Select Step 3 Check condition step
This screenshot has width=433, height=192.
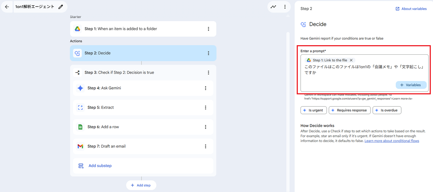[139, 73]
